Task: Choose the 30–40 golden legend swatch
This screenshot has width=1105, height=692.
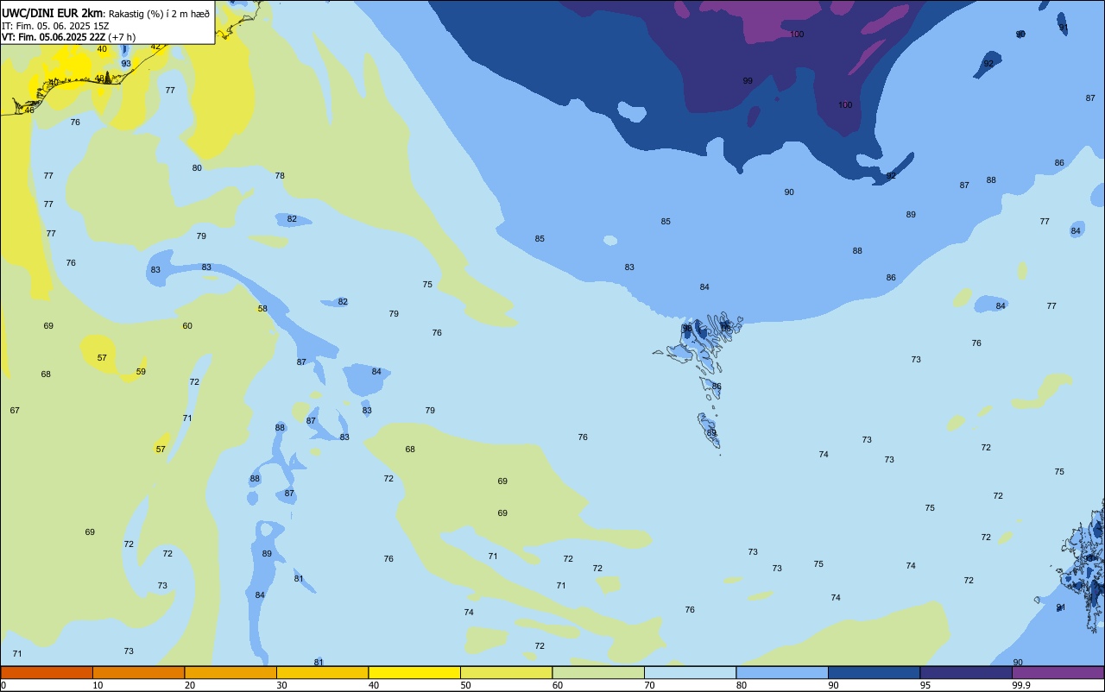Action: [x=322, y=672]
